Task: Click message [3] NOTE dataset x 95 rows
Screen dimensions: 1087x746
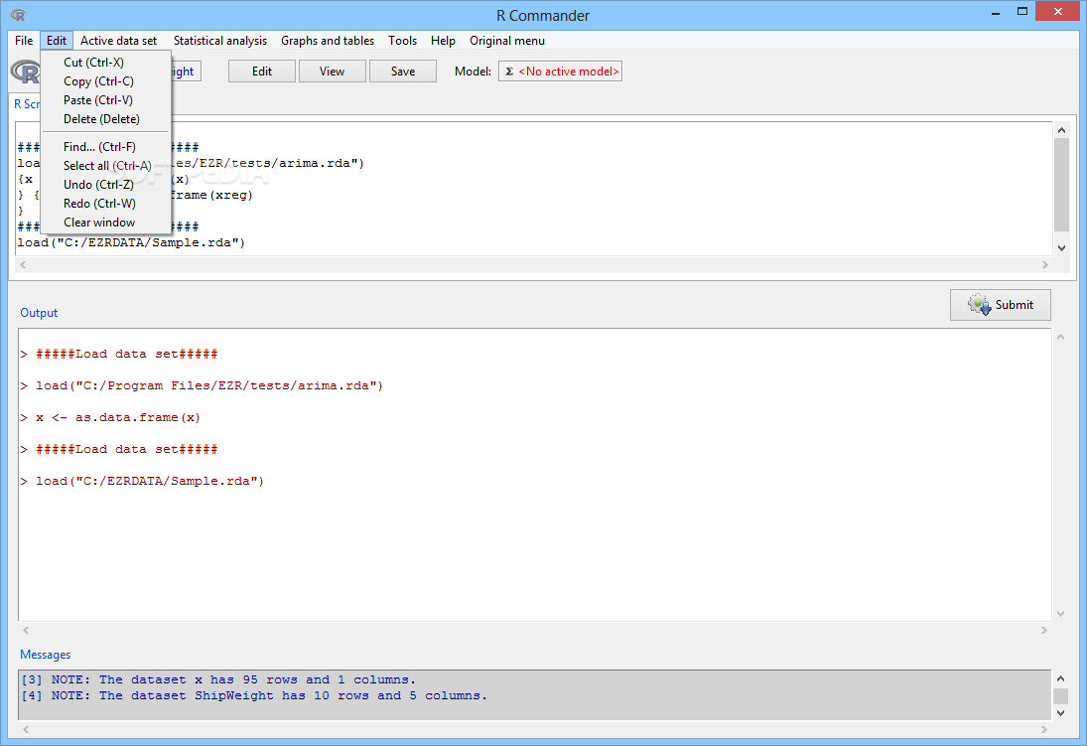Action: point(218,679)
